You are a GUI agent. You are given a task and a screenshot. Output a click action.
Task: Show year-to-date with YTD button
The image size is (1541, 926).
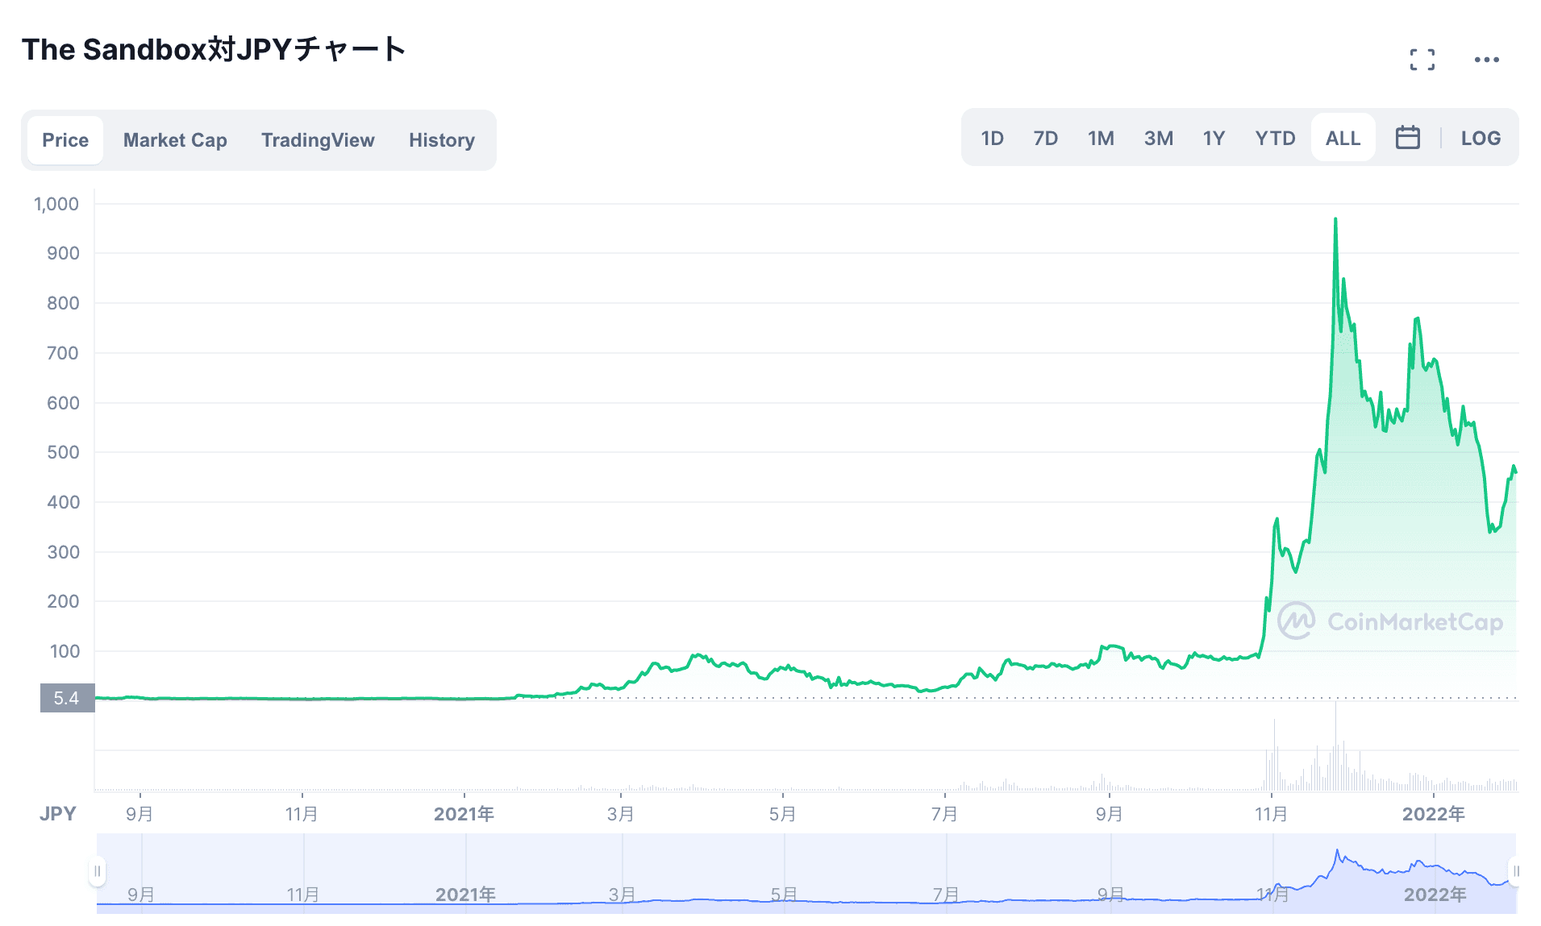click(1275, 139)
